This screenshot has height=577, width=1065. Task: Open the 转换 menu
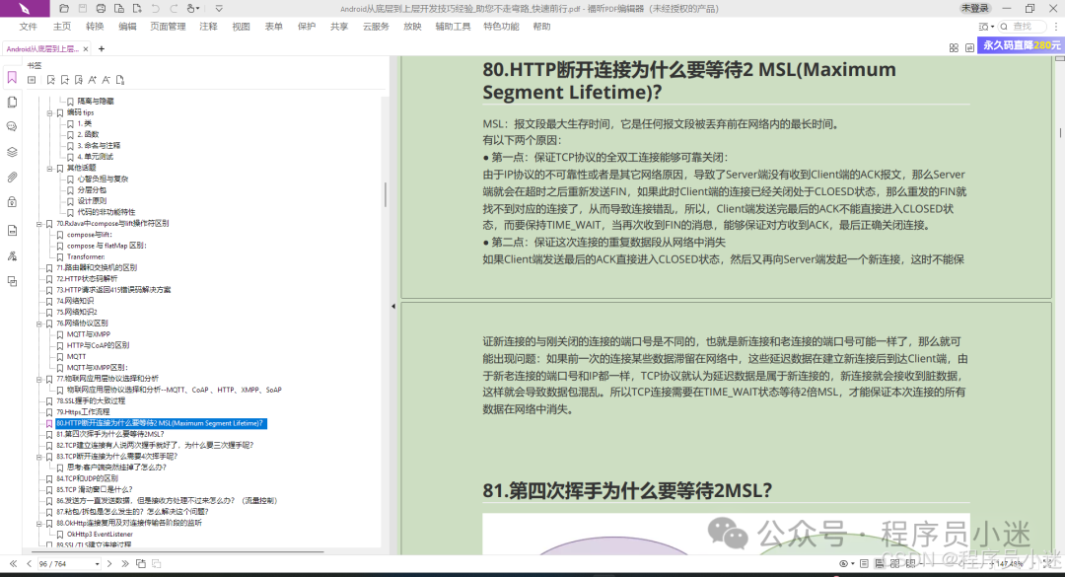pyautogui.click(x=95, y=27)
